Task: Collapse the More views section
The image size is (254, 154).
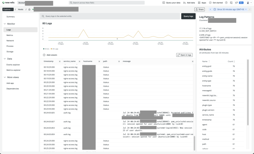Action: coord(4,77)
